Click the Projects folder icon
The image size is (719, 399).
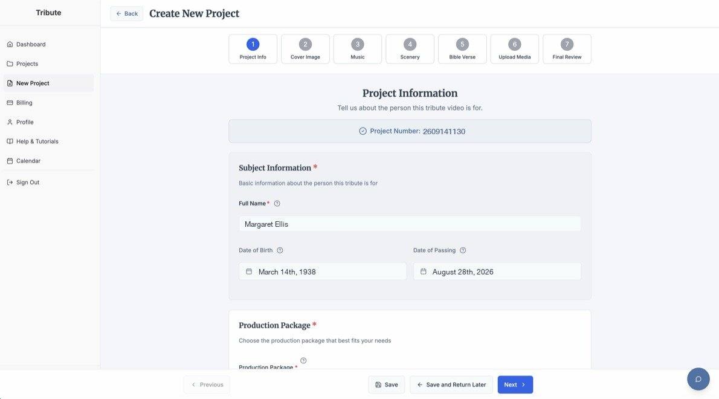pyautogui.click(x=10, y=63)
